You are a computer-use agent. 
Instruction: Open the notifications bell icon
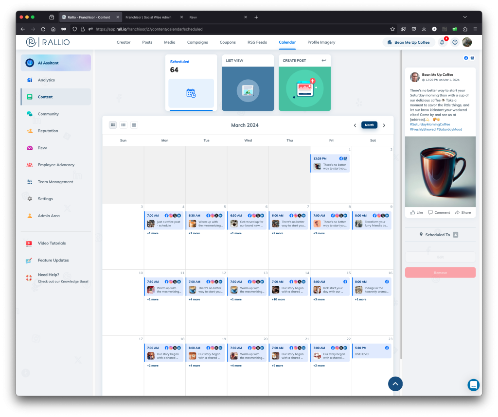pos(442,42)
